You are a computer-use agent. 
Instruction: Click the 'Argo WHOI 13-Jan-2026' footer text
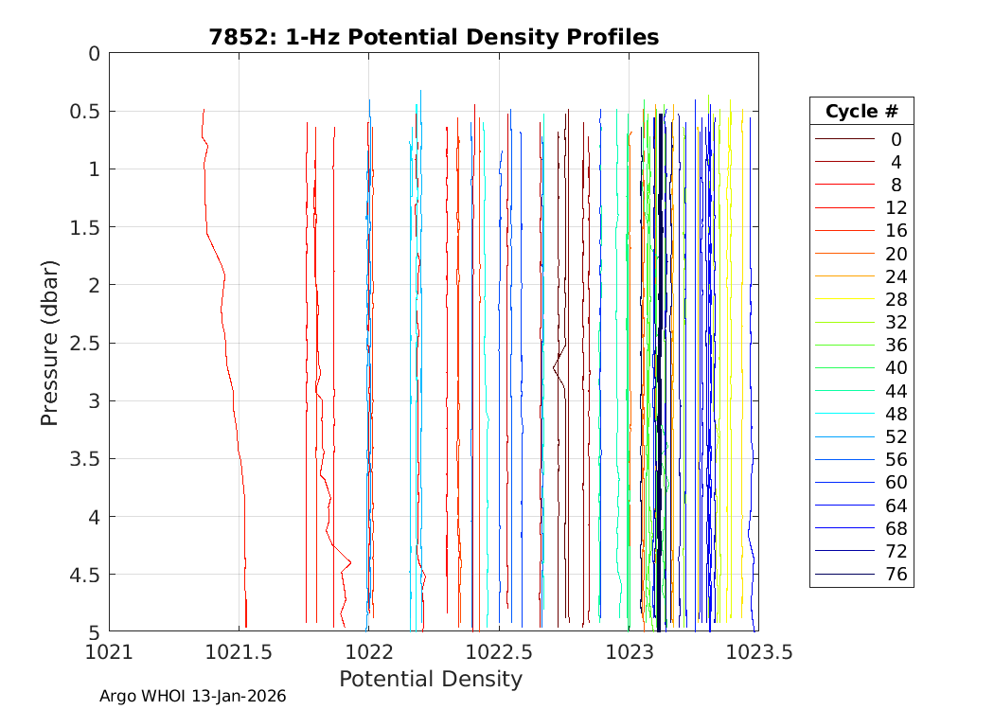pyautogui.click(x=193, y=697)
